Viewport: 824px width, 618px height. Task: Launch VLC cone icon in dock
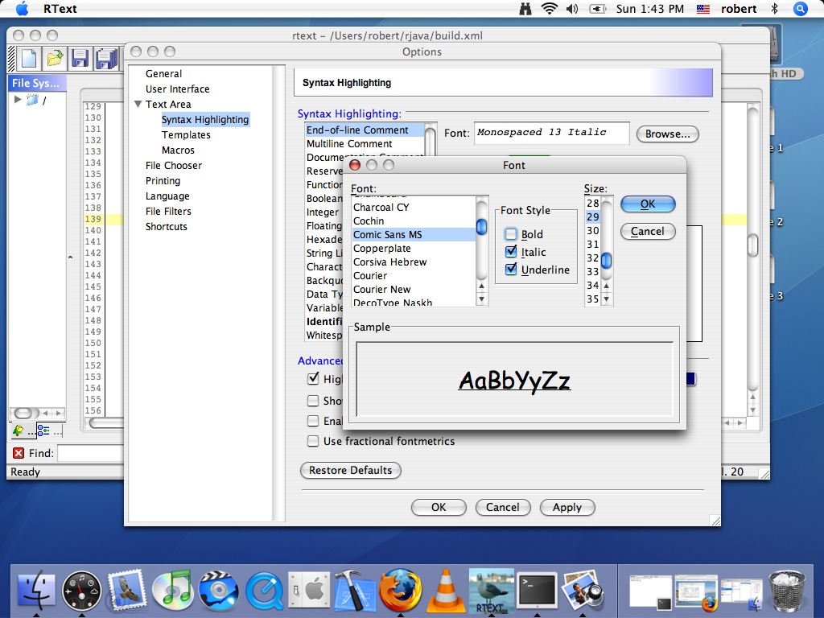pos(445,592)
